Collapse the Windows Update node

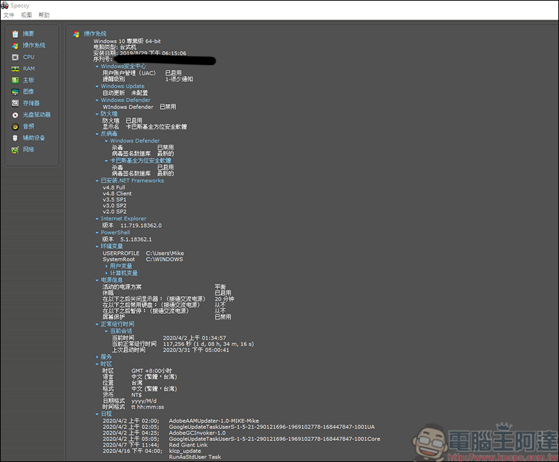pyautogui.click(x=97, y=86)
